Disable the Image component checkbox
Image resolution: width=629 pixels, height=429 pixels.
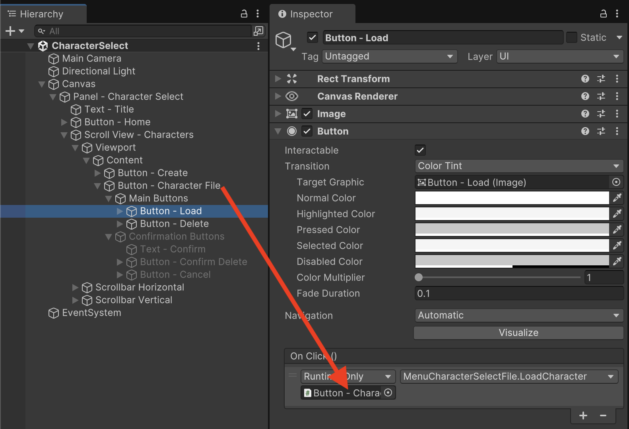[307, 114]
